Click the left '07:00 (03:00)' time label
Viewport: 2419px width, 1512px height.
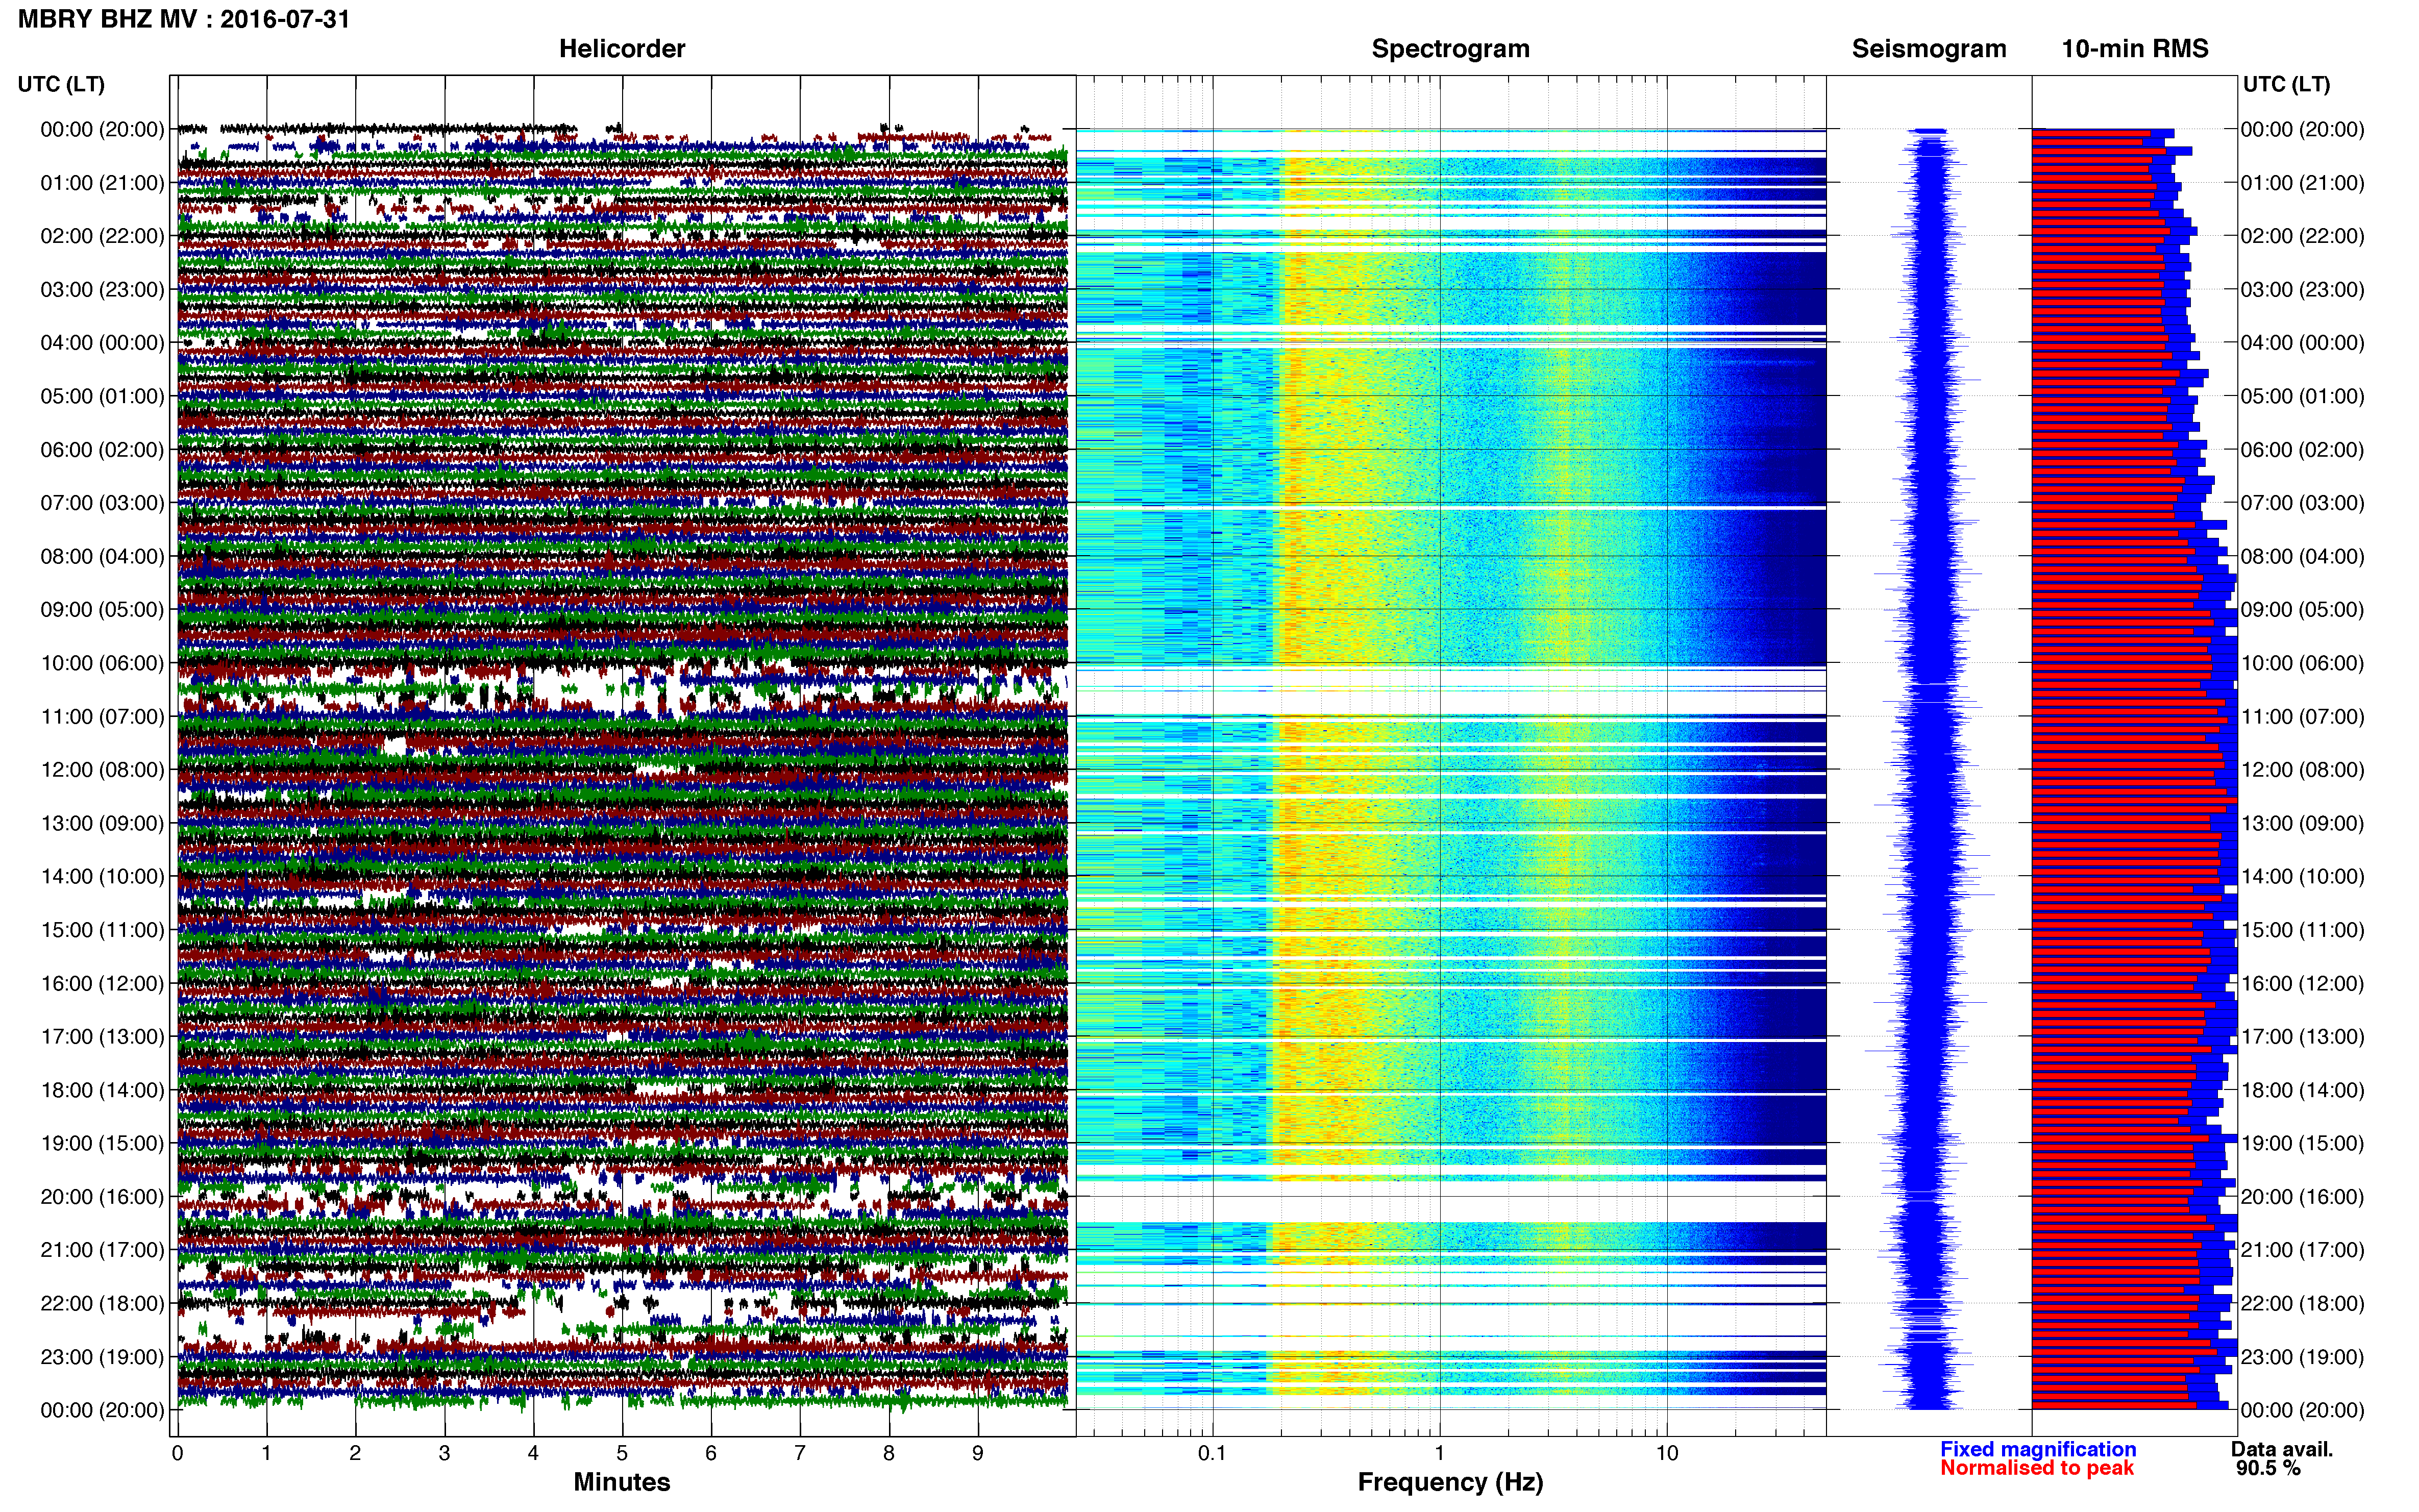(x=102, y=503)
